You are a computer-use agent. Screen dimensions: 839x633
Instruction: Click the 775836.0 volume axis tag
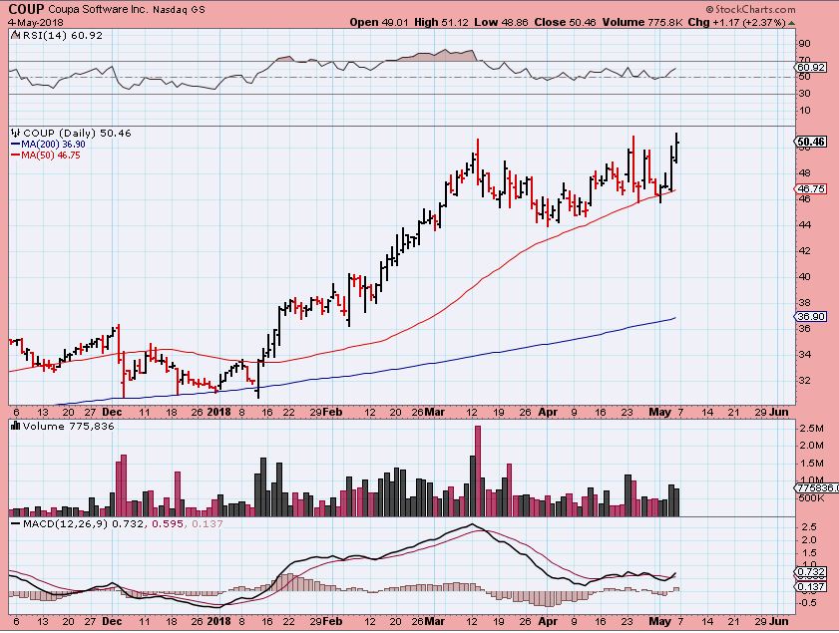point(817,488)
